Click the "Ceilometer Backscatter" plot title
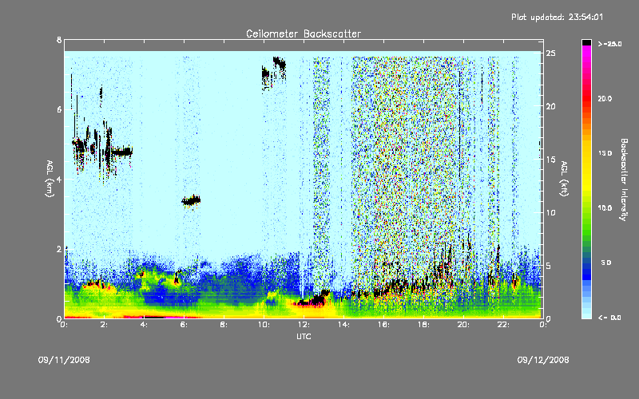 pyautogui.click(x=304, y=34)
